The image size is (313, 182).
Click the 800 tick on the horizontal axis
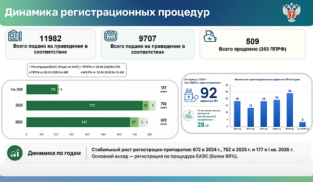pyautogui.click(x=149, y=134)
